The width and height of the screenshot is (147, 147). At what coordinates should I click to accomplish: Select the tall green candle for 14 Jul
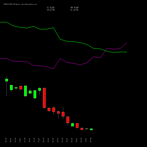pyautogui.click(x=26, y=91)
